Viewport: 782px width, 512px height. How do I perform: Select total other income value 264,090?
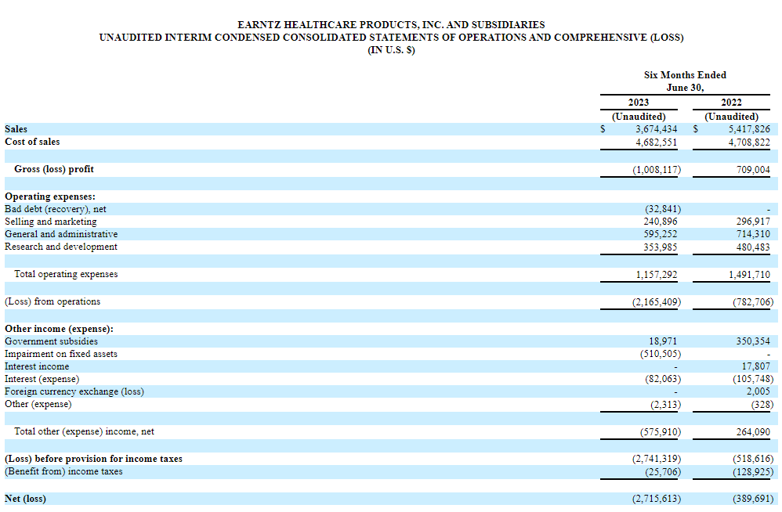tap(753, 432)
